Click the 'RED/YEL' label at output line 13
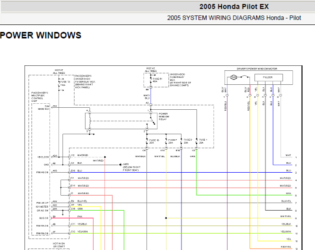The image size is (315, 250). point(286,247)
